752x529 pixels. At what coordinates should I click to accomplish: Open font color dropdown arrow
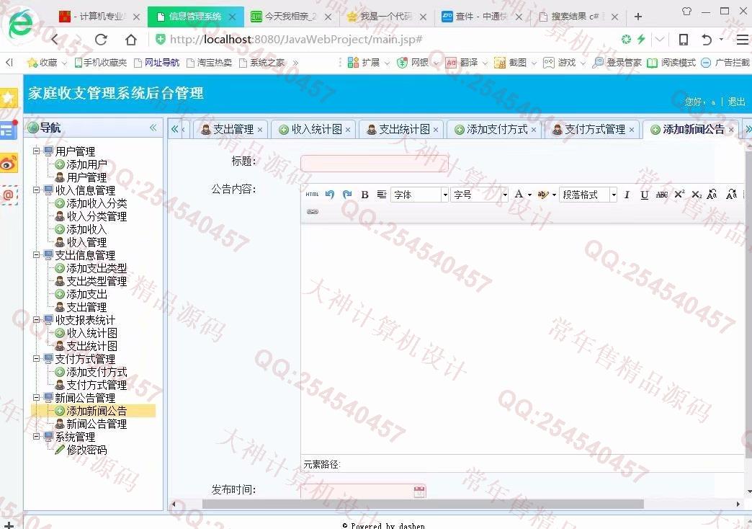529,195
